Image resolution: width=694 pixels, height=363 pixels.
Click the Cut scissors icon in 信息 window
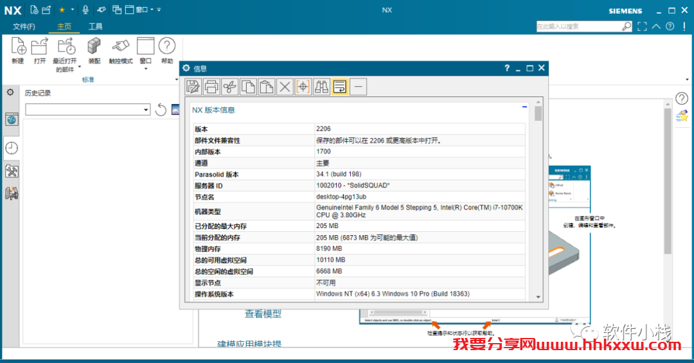click(x=229, y=87)
